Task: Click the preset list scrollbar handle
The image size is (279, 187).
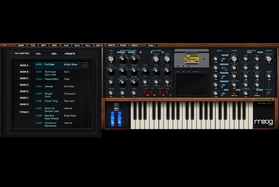Action: [85, 65]
